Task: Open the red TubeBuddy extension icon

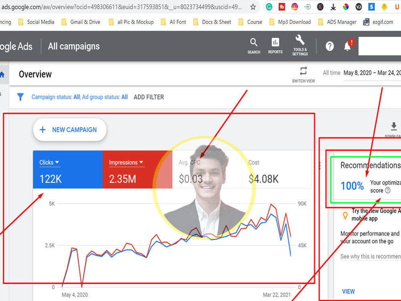Action: [x=282, y=7]
